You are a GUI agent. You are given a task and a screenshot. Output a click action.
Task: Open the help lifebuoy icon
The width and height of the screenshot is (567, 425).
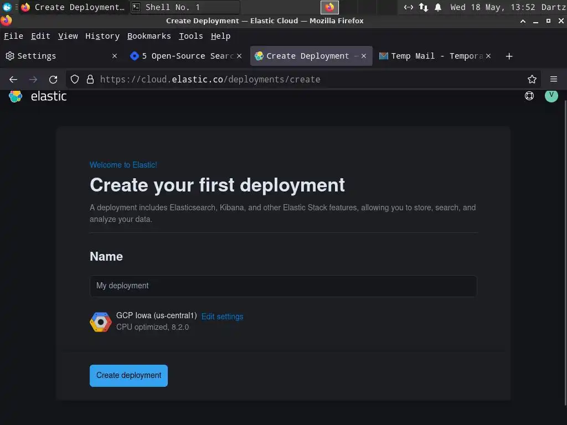pyautogui.click(x=529, y=96)
